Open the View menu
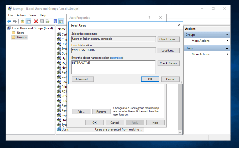239x148 pixels. click(33, 15)
